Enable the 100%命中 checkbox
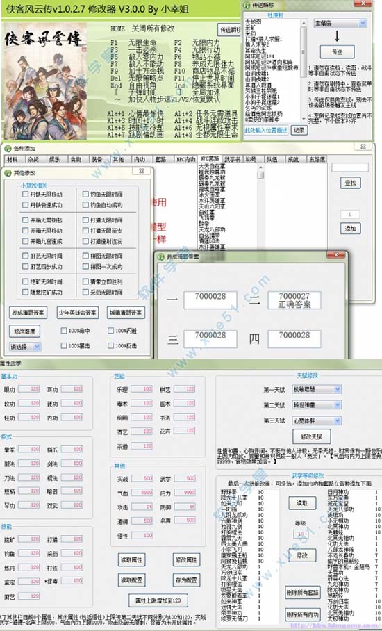This screenshot has width=382, height=631. pyautogui.click(x=63, y=331)
